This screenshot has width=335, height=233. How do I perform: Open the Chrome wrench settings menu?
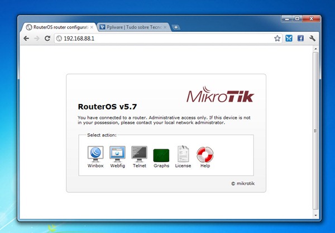[312, 39]
